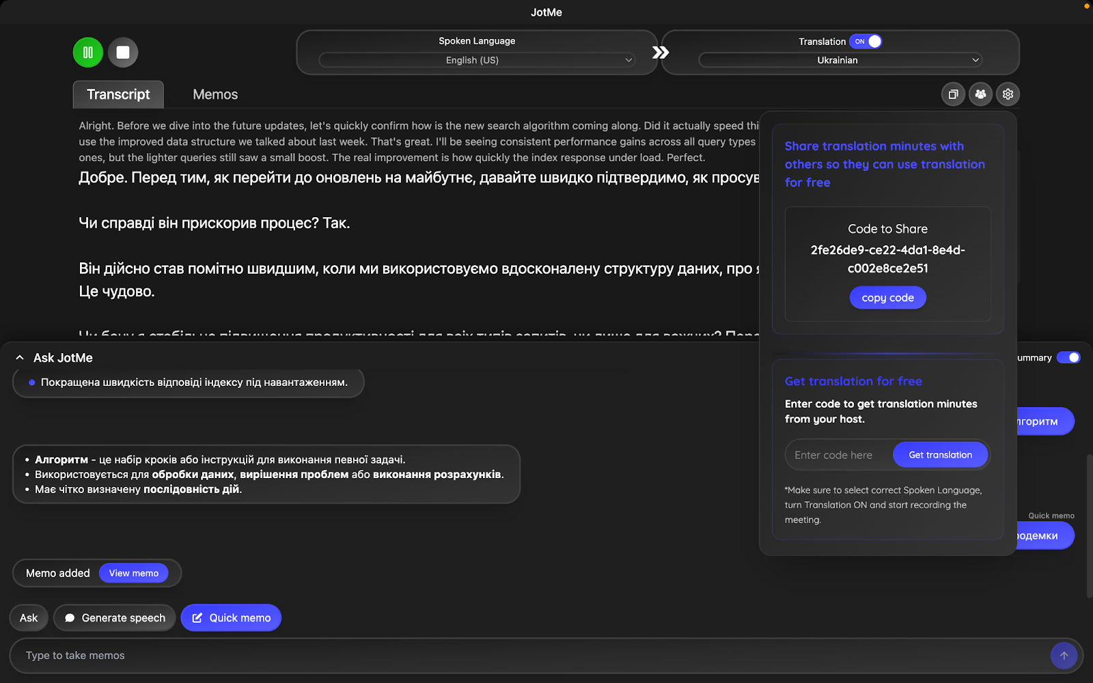
Task: Switch to the Transcript tab
Action: click(118, 94)
